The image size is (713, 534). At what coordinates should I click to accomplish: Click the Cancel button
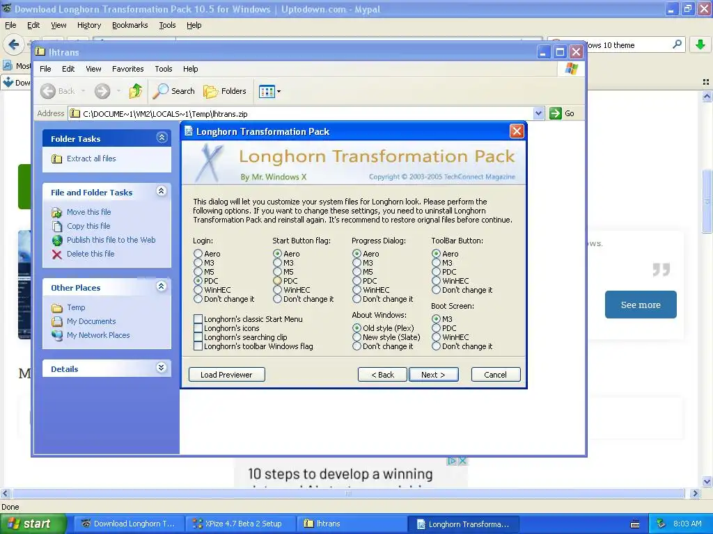(x=496, y=375)
